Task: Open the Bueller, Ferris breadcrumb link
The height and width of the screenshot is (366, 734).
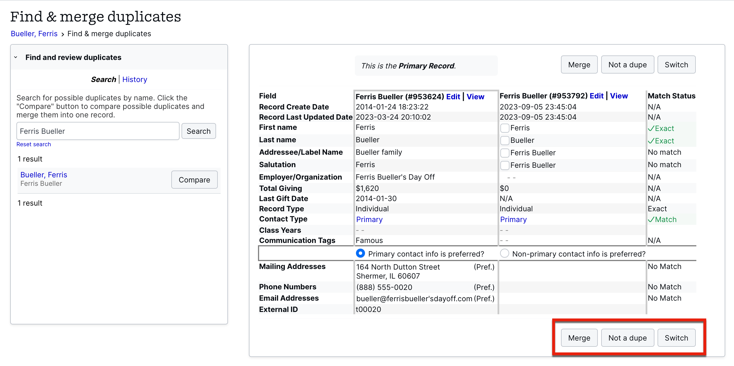Action: (34, 34)
